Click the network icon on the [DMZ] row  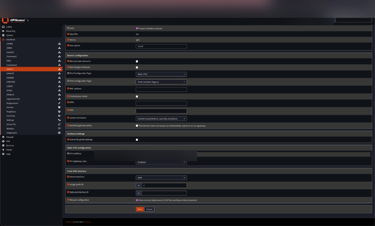point(60,48)
